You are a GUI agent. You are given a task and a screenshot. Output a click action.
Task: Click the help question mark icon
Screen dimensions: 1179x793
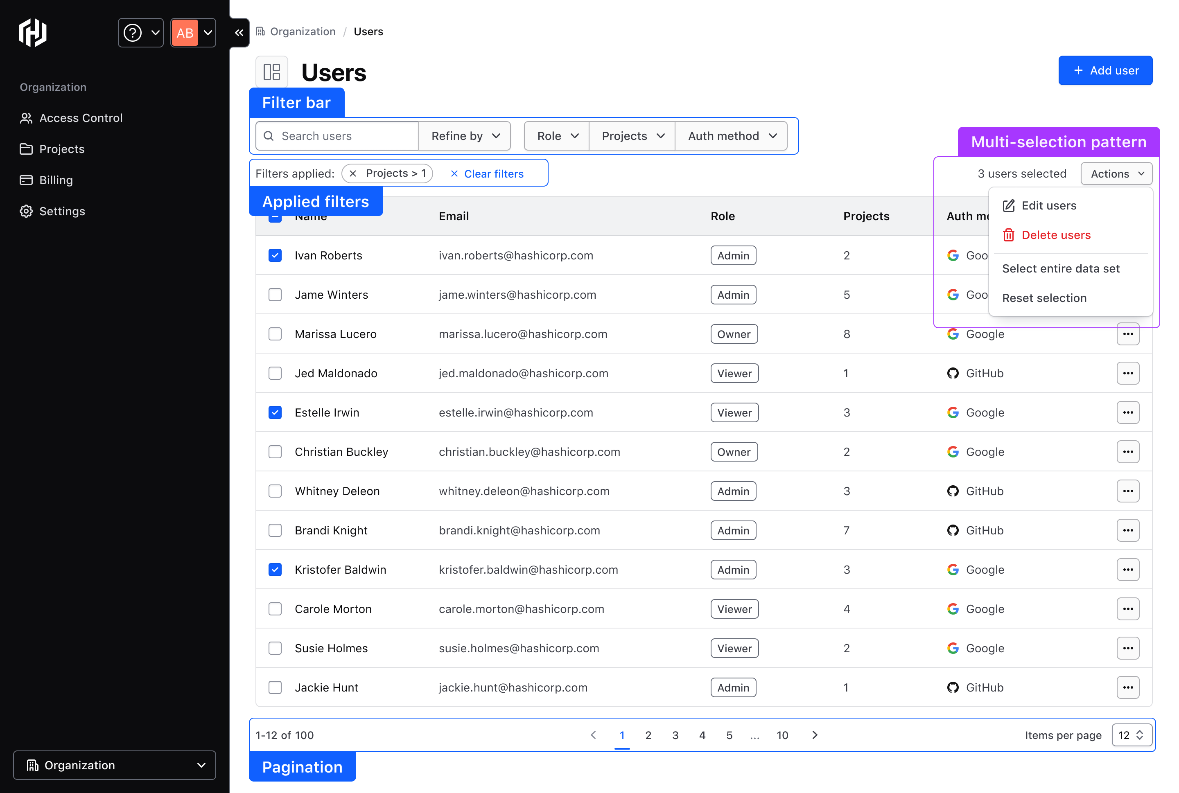tap(133, 32)
